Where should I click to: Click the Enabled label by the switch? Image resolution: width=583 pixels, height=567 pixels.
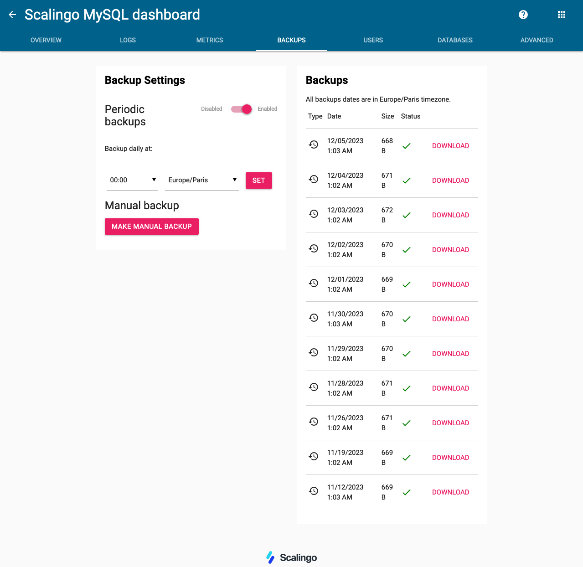pos(267,109)
